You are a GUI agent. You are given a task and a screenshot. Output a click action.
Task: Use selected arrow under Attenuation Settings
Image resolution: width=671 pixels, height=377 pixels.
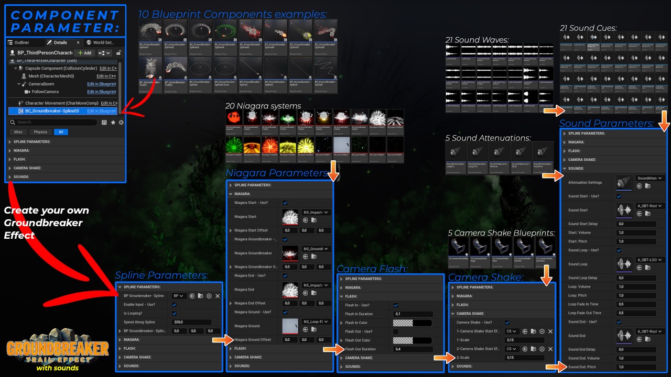tap(640, 186)
